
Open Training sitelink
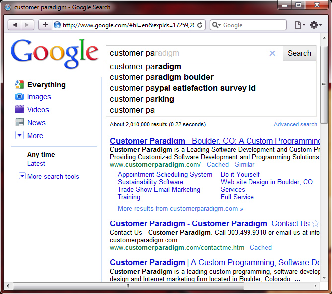pyautogui.click(x=129, y=197)
